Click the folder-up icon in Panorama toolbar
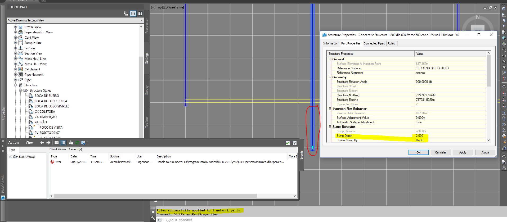Screen dimensions: 507x222 57,143
